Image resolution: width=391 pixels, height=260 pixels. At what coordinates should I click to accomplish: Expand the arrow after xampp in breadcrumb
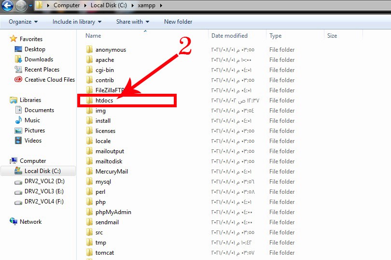161,5
